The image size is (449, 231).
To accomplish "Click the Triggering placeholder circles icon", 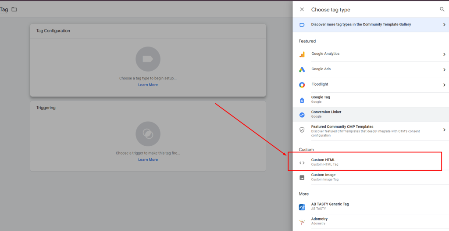I will point(148,134).
